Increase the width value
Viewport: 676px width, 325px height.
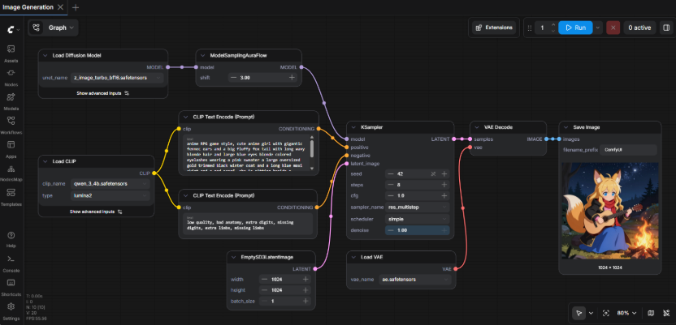305,280
